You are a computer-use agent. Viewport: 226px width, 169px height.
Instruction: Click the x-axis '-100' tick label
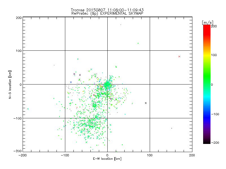(65, 155)
